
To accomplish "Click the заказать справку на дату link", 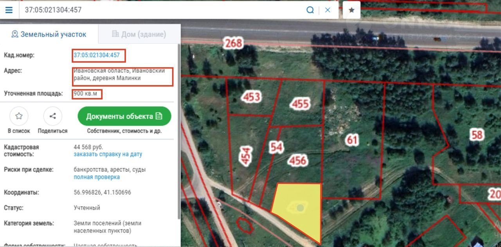I will 108,154.
